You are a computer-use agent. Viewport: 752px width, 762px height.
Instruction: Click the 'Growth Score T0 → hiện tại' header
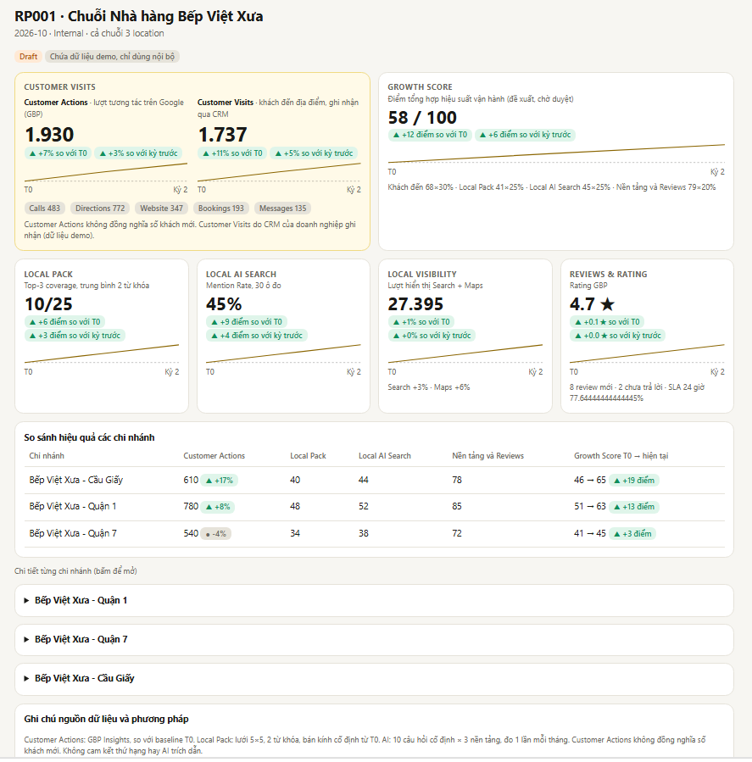(x=621, y=456)
